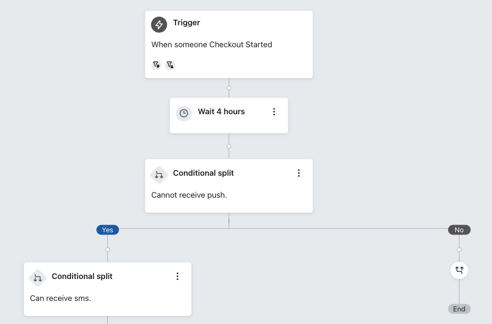The image size is (492, 324).
Task: Click the Trigger lightning bolt icon
Action: tap(158, 24)
